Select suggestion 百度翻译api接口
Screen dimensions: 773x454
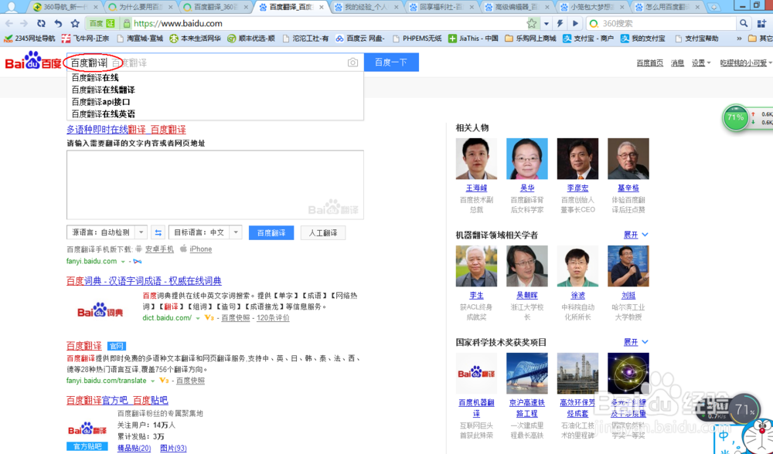101,102
